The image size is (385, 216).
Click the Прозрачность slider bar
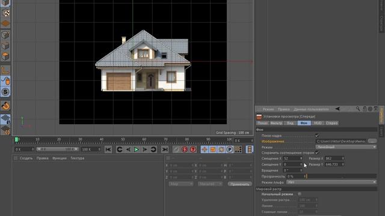click(x=342, y=176)
